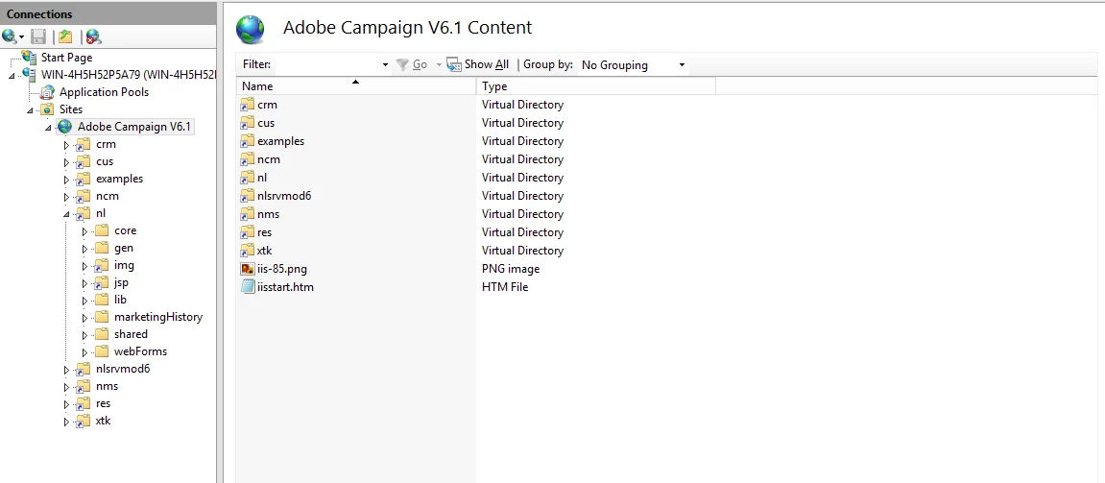
Task: Click the nlsrvmod6 icon in the tree
Action: point(84,369)
